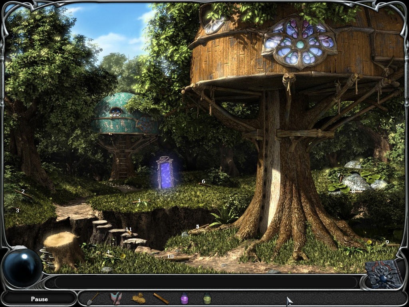Image resolution: width=409 pixels, height=307 pixels.
Task: Enter the glowing purple portal door
Action: pyautogui.click(x=165, y=173)
